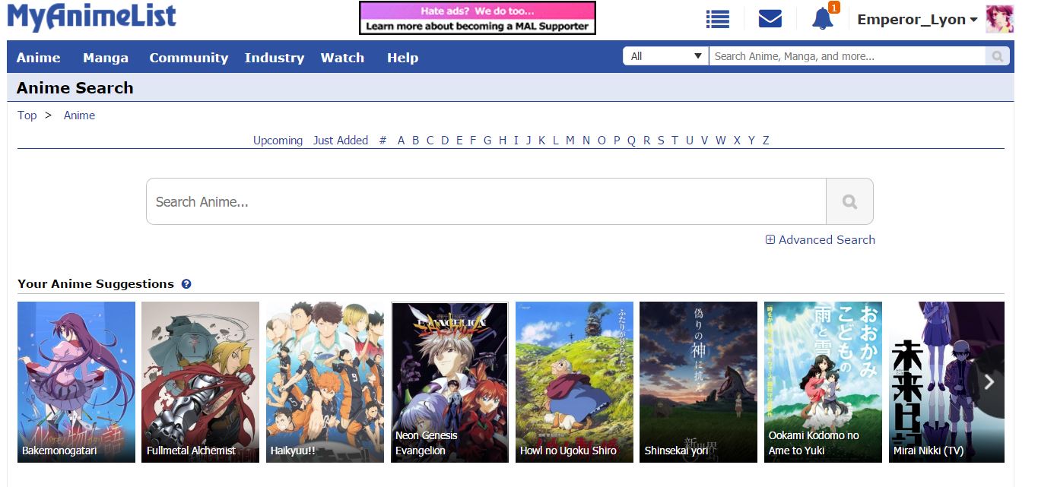Filter anime by letter P
The image size is (1038, 487).
click(617, 141)
